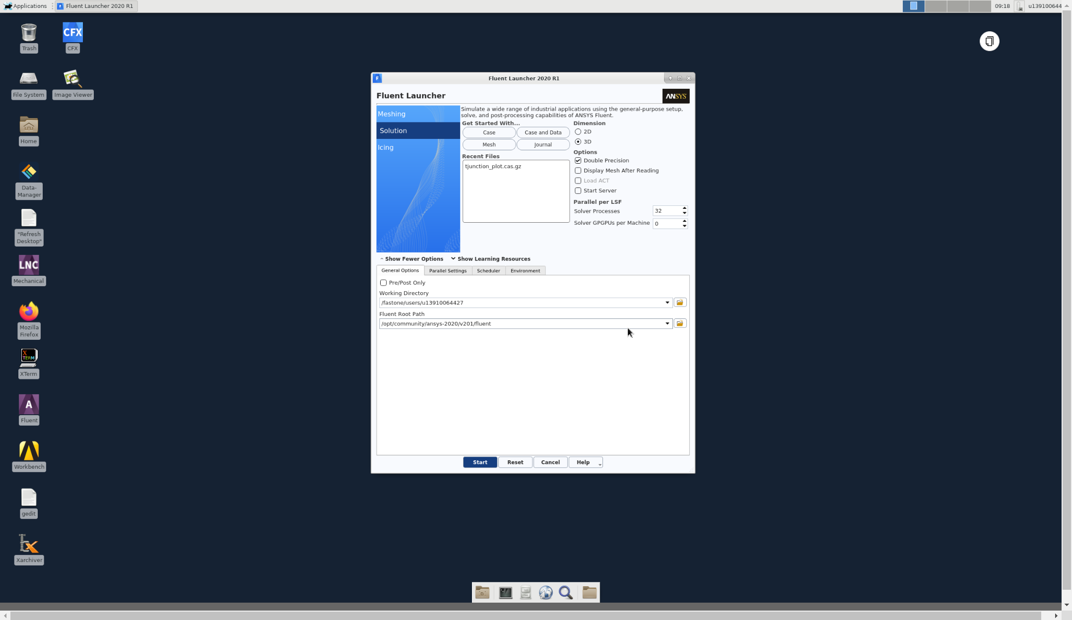Click the ANSYS logo in the launcher

tap(675, 96)
